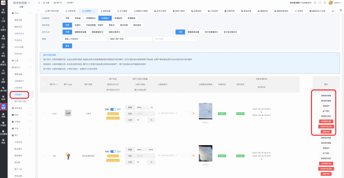Focus the 请输入代理名称 input

tap(85, 39)
